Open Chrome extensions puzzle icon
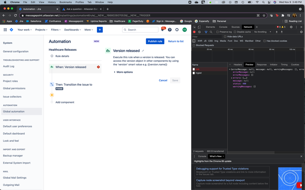The width and height of the screenshot is (305, 190). click(283, 15)
